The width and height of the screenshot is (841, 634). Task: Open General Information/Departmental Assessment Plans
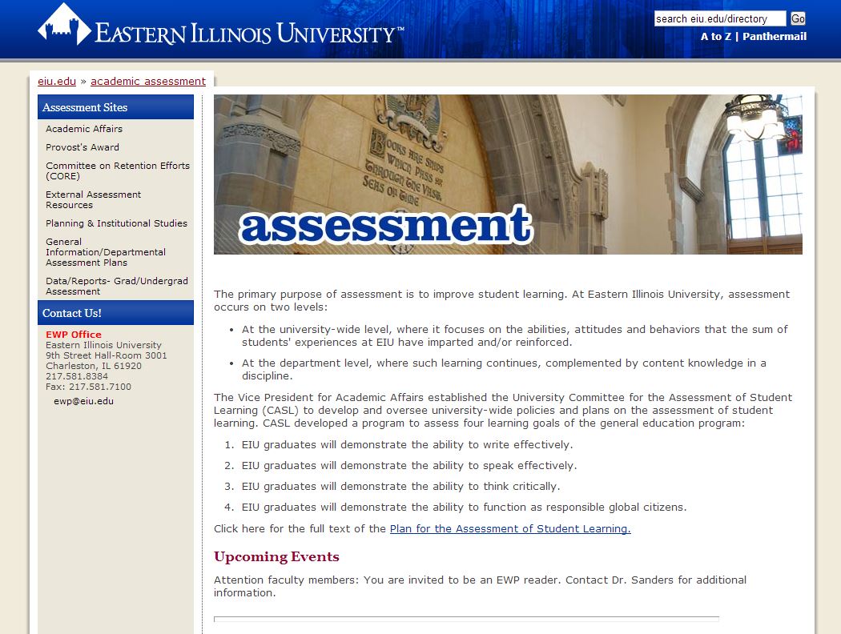point(106,252)
